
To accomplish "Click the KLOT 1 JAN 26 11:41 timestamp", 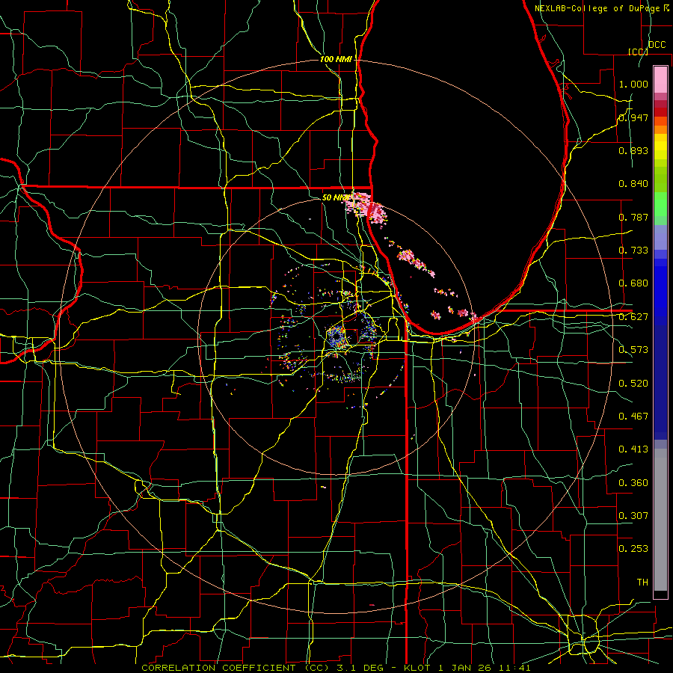I will tap(467, 668).
